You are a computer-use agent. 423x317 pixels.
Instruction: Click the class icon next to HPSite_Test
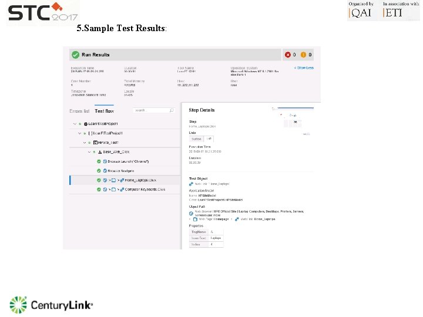pyautogui.click(x=95, y=143)
